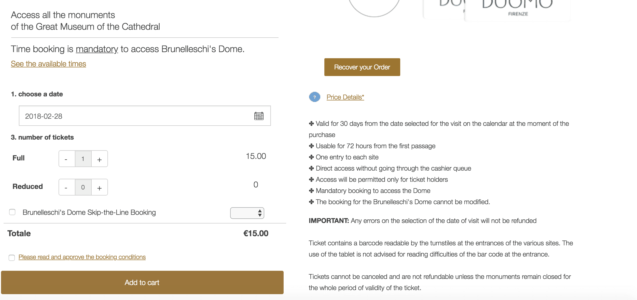Click the Recover your Order button

pyautogui.click(x=362, y=67)
